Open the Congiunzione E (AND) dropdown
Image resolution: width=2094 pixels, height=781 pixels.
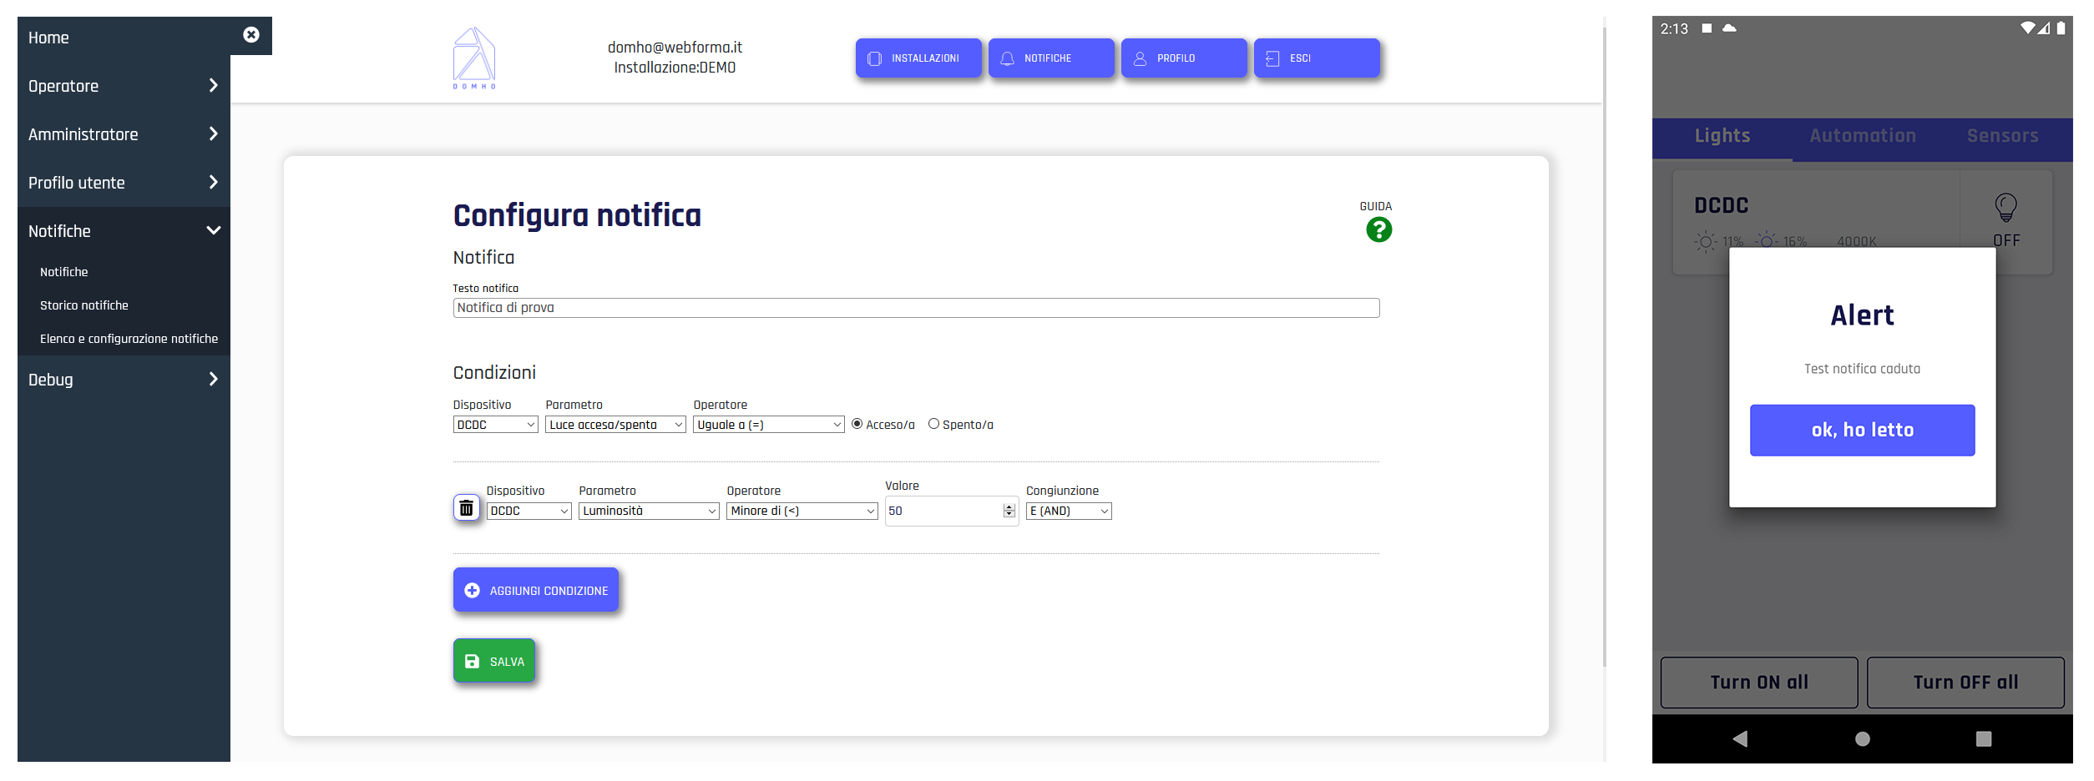tap(1069, 511)
